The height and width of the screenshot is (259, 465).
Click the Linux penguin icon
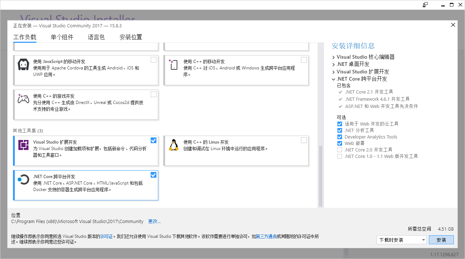174,145
